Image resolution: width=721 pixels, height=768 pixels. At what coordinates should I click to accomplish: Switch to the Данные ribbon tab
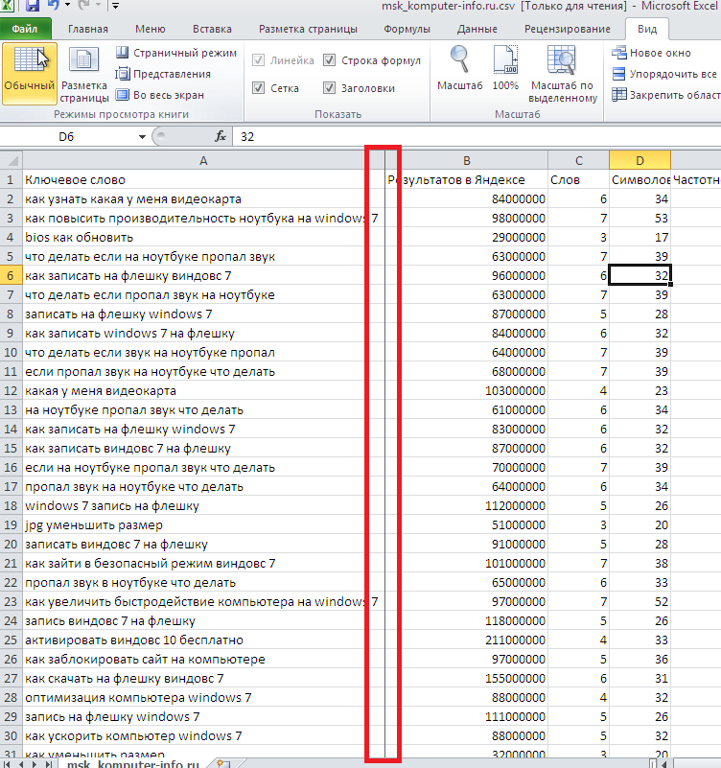pyautogui.click(x=477, y=29)
